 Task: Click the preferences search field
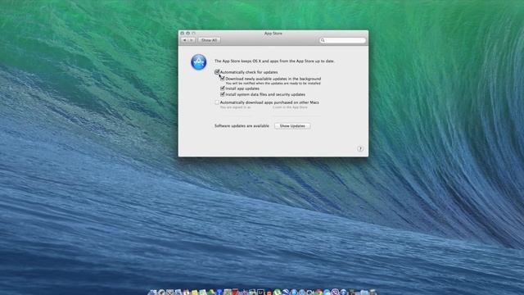(x=342, y=40)
